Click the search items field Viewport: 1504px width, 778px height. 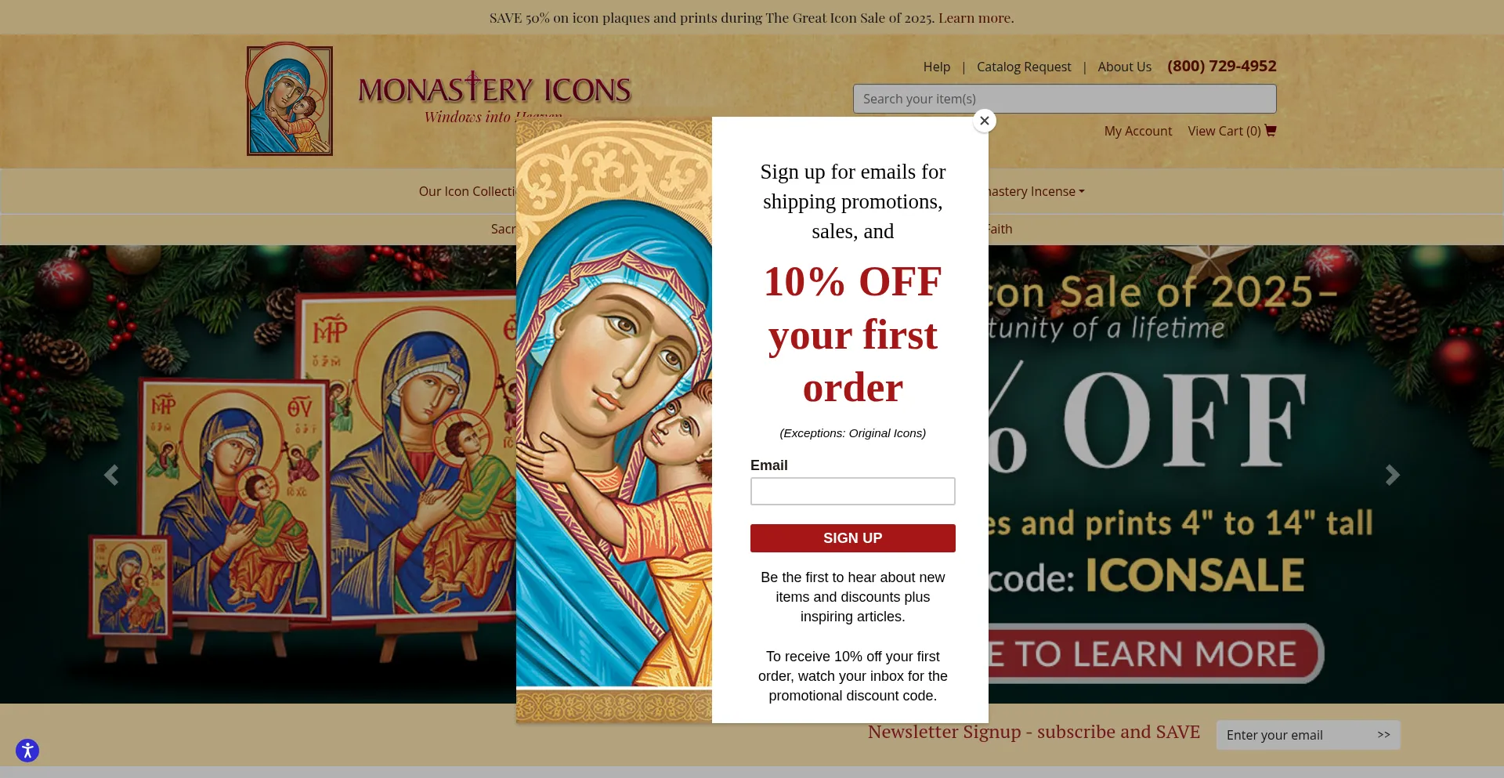pos(1065,99)
